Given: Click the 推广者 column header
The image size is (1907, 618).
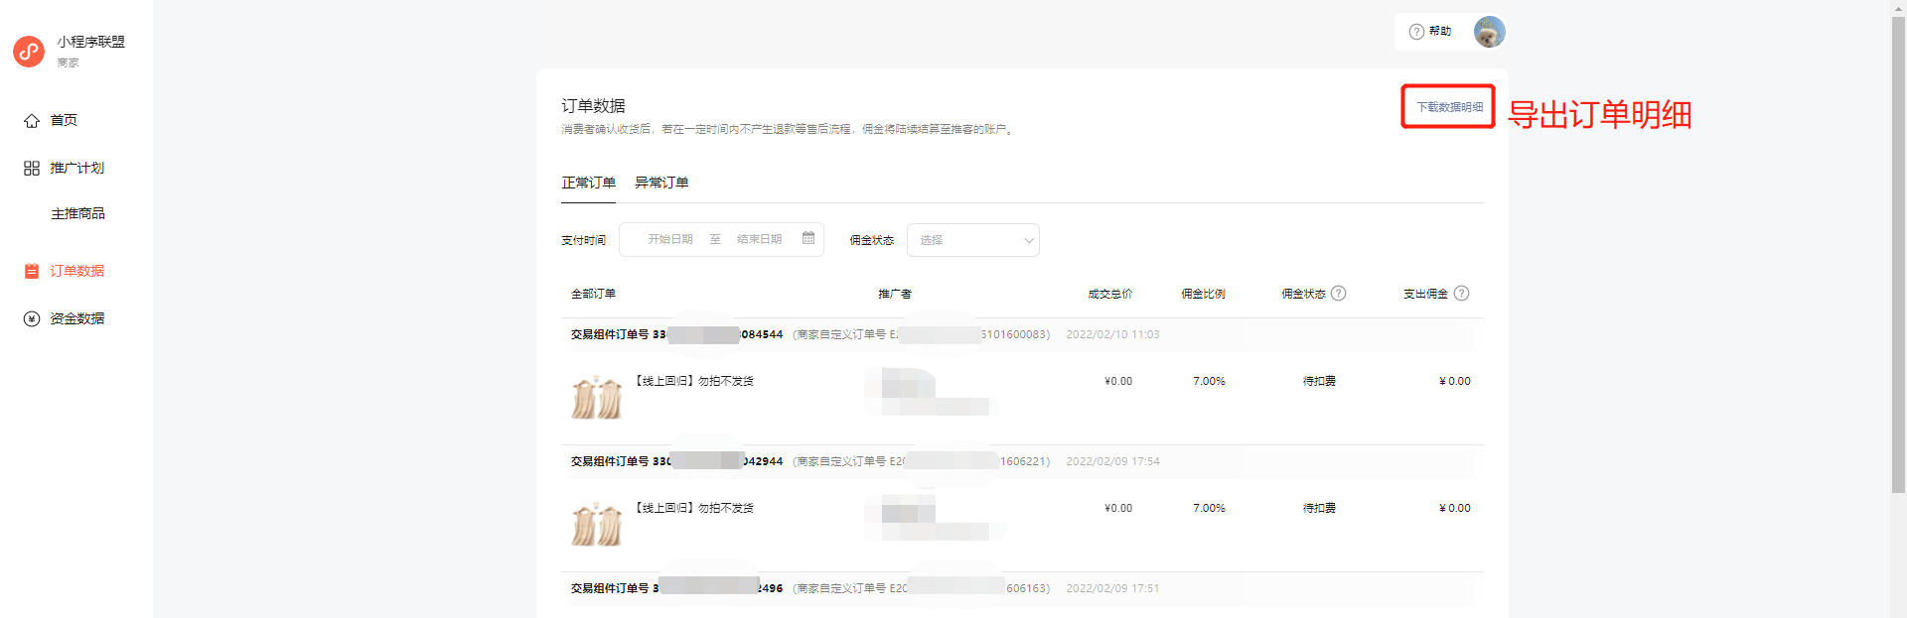Looking at the screenshot, I should click(x=894, y=294).
